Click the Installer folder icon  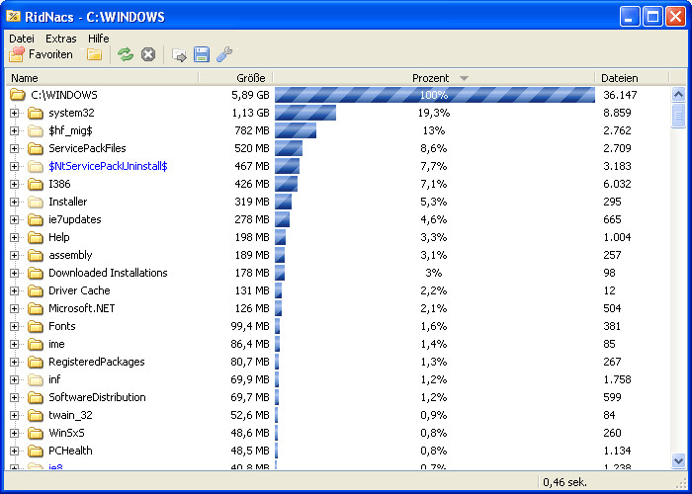(x=36, y=202)
